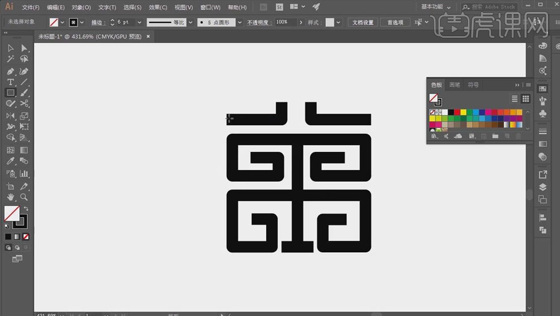Click the 首选项 button

(x=395, y=23)
